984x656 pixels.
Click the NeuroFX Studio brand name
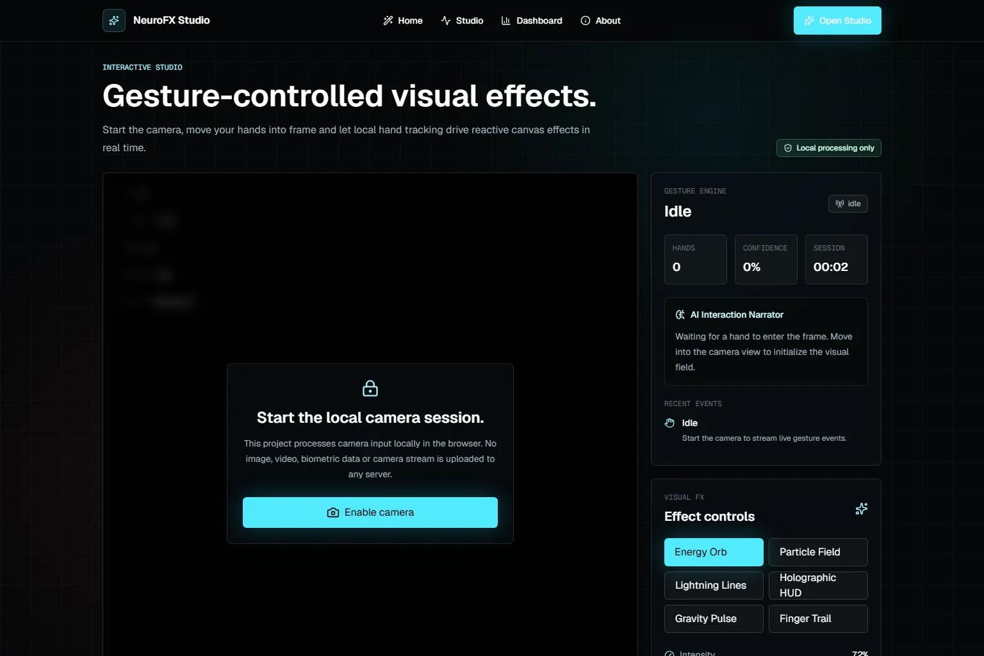(x=172, y=20)
